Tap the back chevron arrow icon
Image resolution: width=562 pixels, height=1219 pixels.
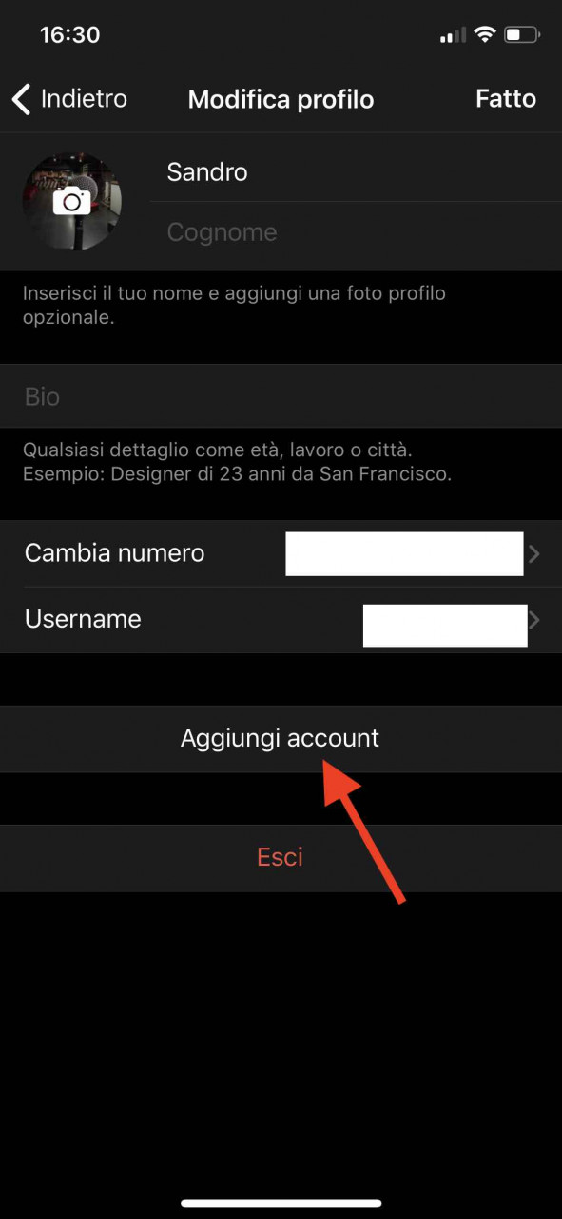coord(22,99)
